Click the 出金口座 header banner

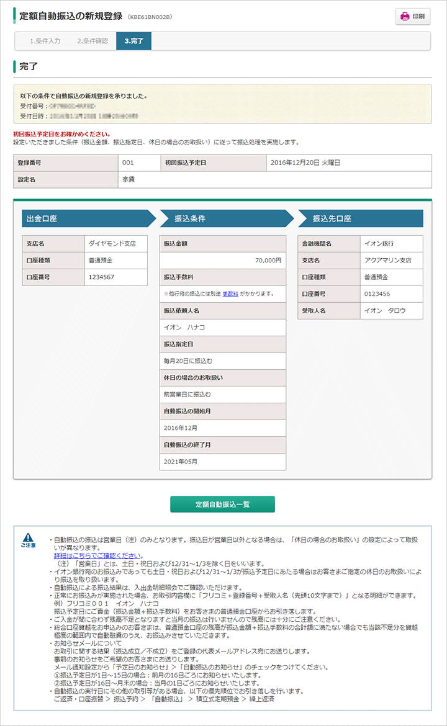(89, 218)
